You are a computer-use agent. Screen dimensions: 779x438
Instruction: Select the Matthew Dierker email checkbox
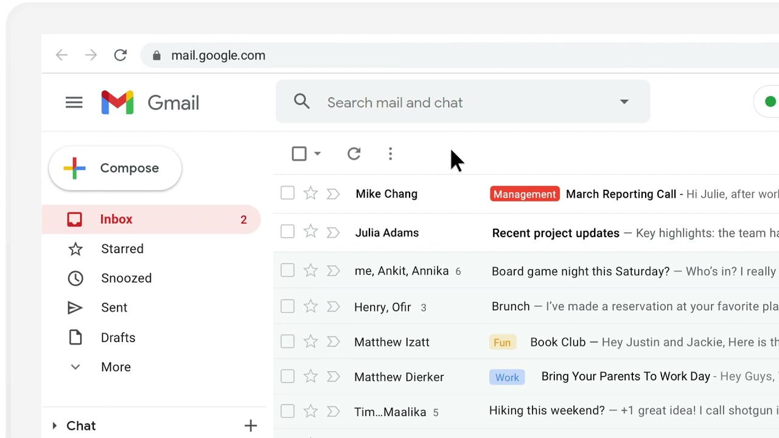pyautogui.click(x=287, y=377)
